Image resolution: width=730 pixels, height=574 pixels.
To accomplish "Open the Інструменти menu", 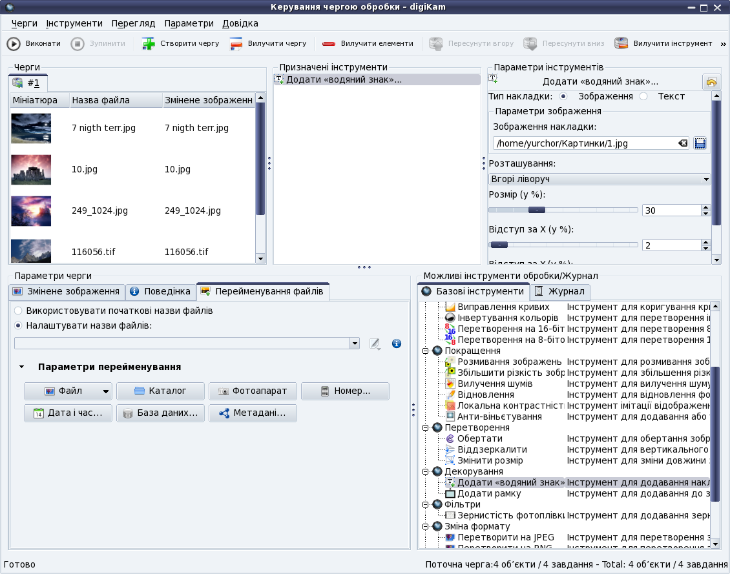I will click(x=74, y=23).
